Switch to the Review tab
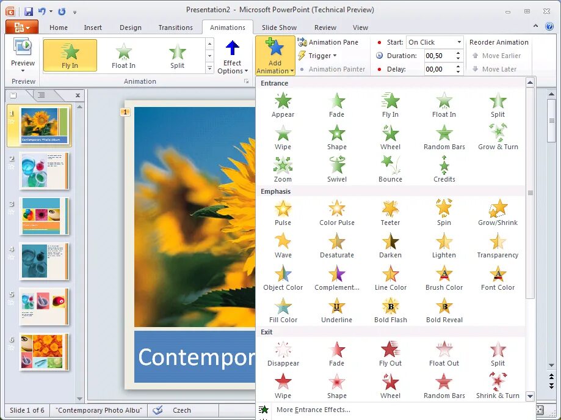This screenshot has height=420, width=561. click(325, 28)
